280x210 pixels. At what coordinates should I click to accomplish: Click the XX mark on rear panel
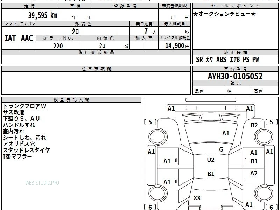click(197, 198)
